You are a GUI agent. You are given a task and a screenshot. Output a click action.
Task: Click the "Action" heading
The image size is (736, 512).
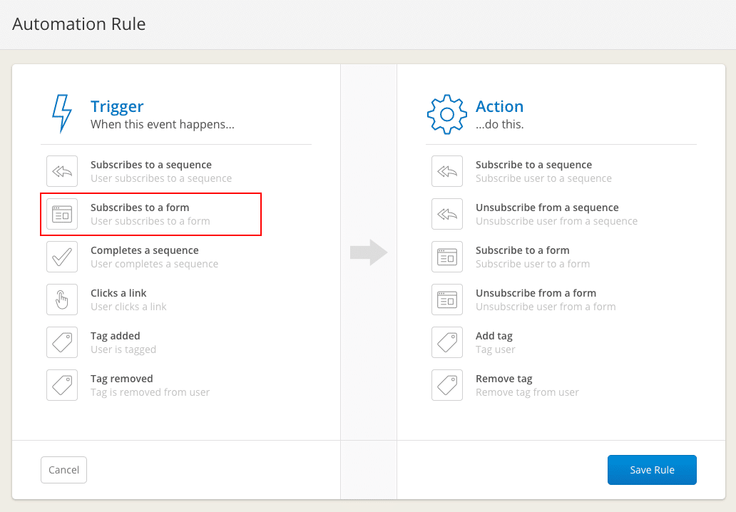click(x=499, y=106)
